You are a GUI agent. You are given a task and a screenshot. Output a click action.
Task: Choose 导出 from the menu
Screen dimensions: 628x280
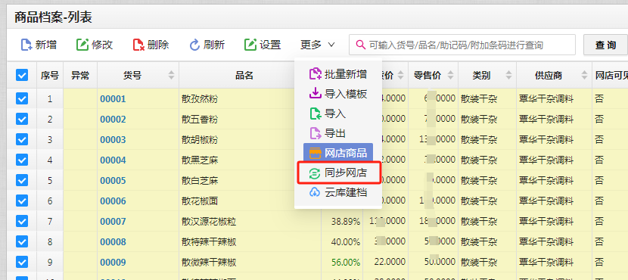click(338, 133)
